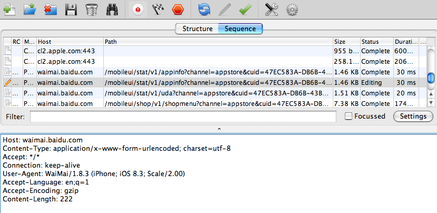The height and width of the screenshot is (213, 437).
Task: Toggle recording with the red record button
Action: 137,10
